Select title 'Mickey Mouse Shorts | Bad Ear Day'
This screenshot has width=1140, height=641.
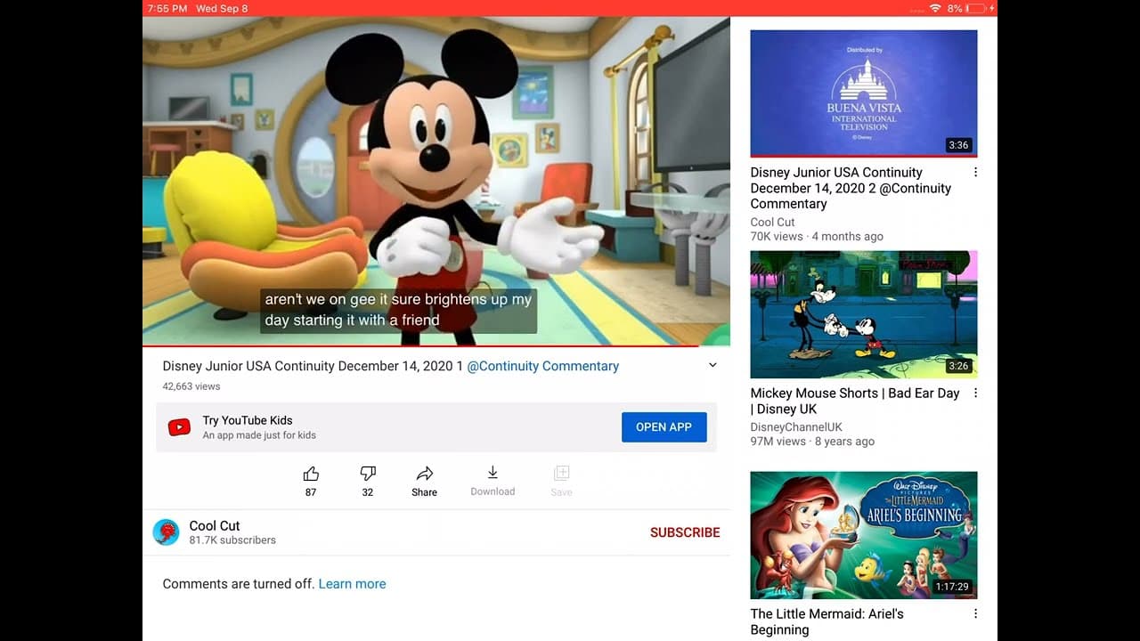[855, 401]
